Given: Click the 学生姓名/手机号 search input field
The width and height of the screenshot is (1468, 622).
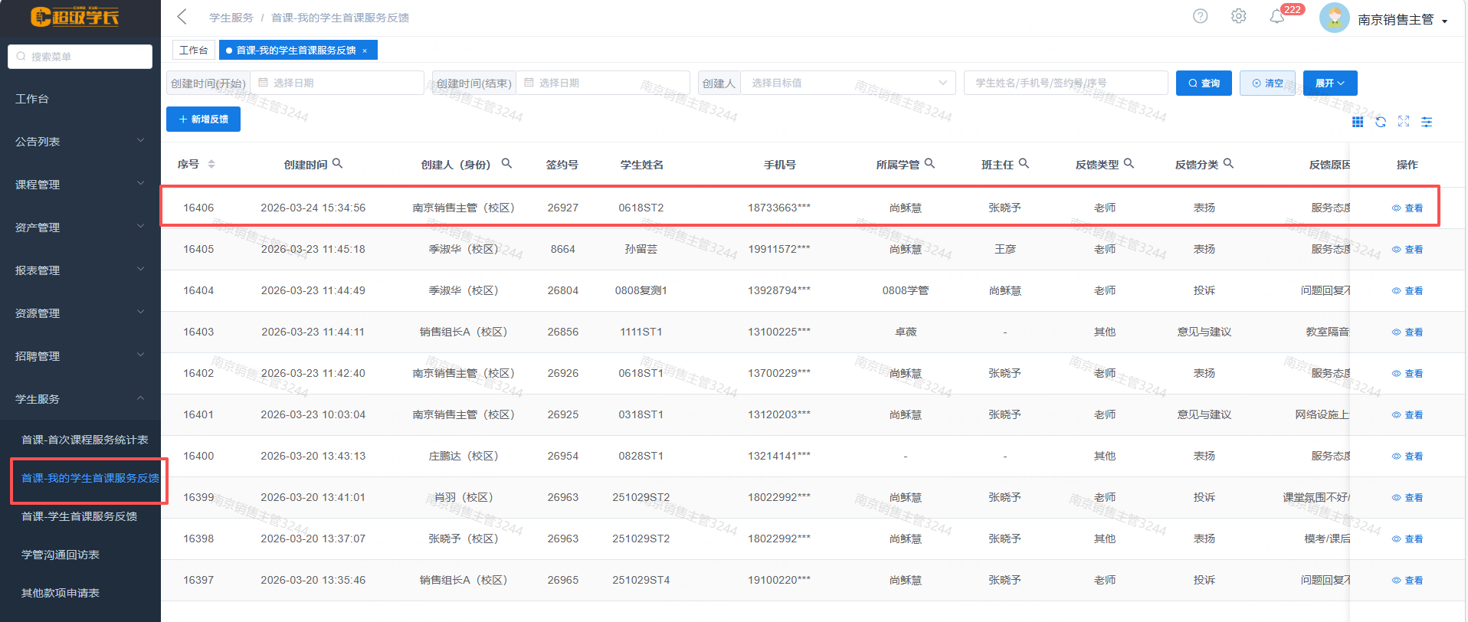Looking at the screenshot, I should coord(1065,83).
